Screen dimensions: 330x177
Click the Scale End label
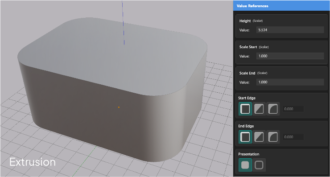click(247, 73)
